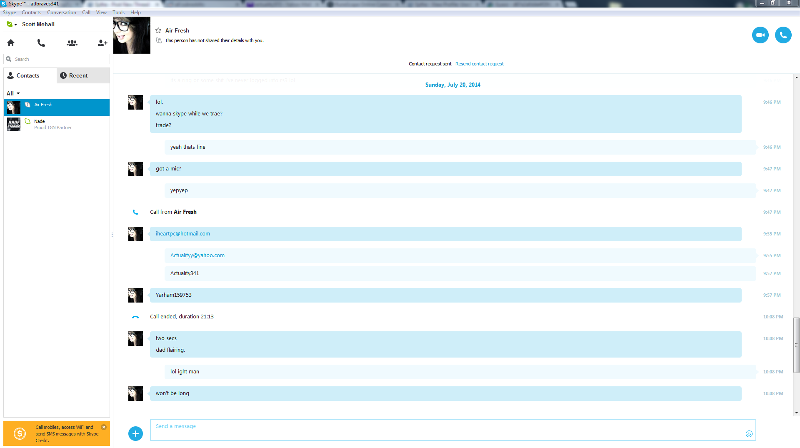Open the status dropdown arrow
The width and height of the screenshot is (800, 448).
point(16,25)
